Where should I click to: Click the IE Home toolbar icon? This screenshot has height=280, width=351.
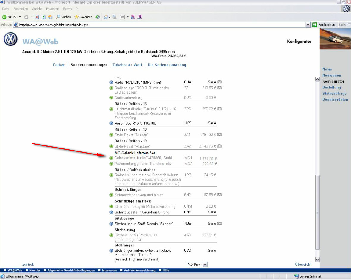pos(50,17)
